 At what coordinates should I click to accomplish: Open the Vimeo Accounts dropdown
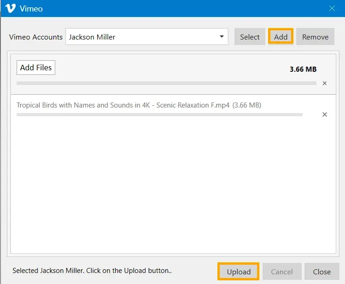[x=147, y=37]
